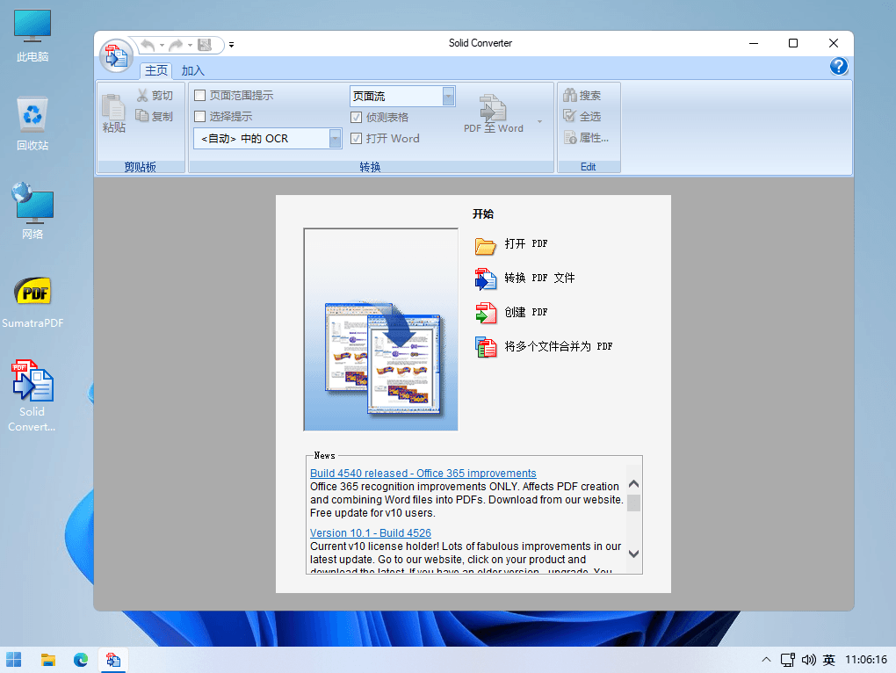The height and width of the screenshot is (673, 896).
Task: Click the 剪贴板 group label
Action: click(141, 167)
